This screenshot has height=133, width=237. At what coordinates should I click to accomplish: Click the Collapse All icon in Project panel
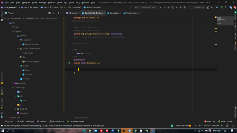coord(53,13)
